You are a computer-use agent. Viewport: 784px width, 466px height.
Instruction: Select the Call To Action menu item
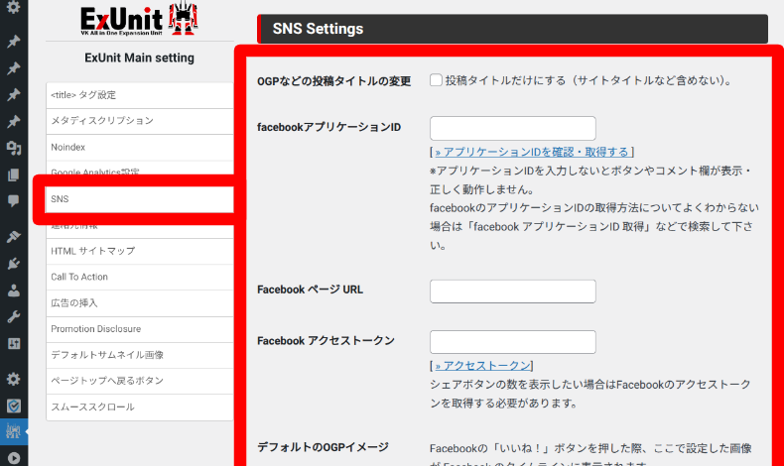[140, 277]
